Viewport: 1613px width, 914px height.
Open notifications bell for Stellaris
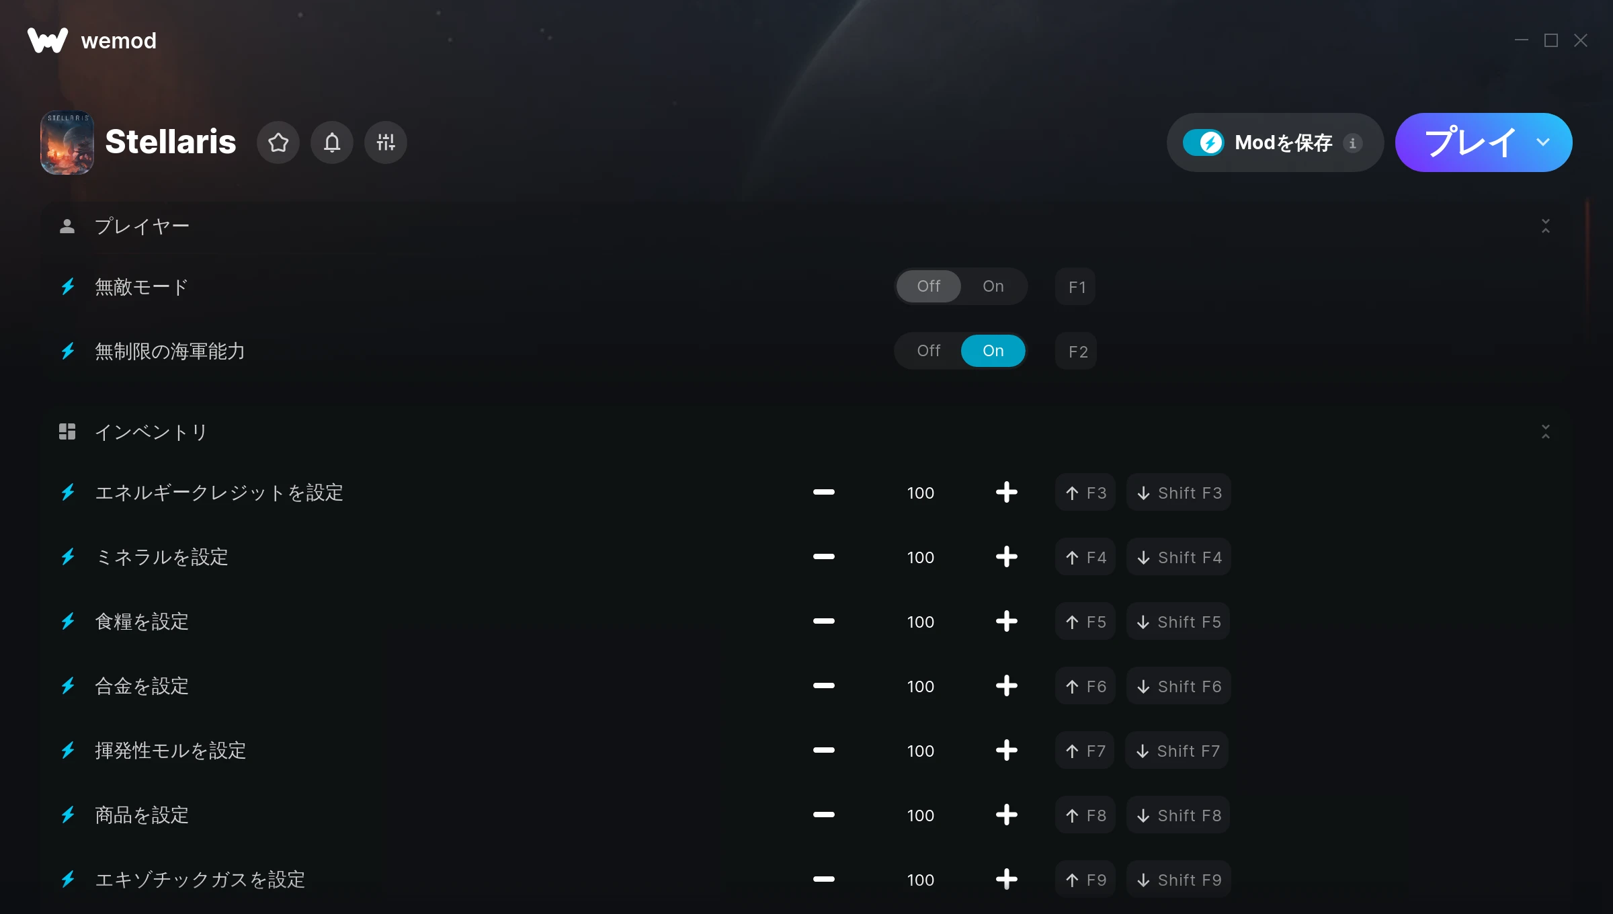click(x=332, y=142)
